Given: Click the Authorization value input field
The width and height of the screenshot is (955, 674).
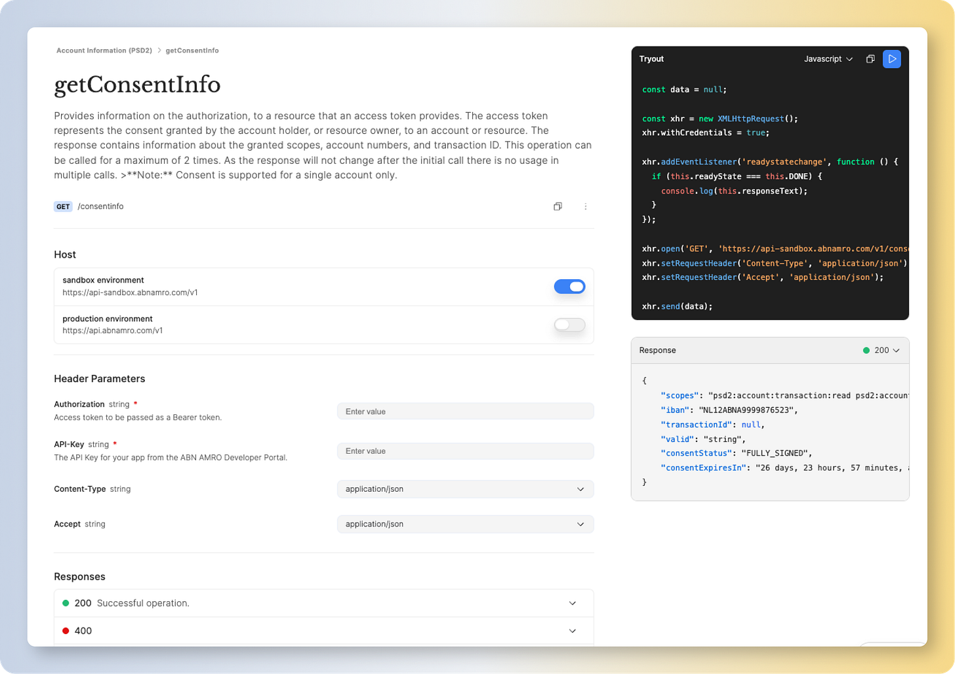Looking at the screenshot, I should pos(465,411).
